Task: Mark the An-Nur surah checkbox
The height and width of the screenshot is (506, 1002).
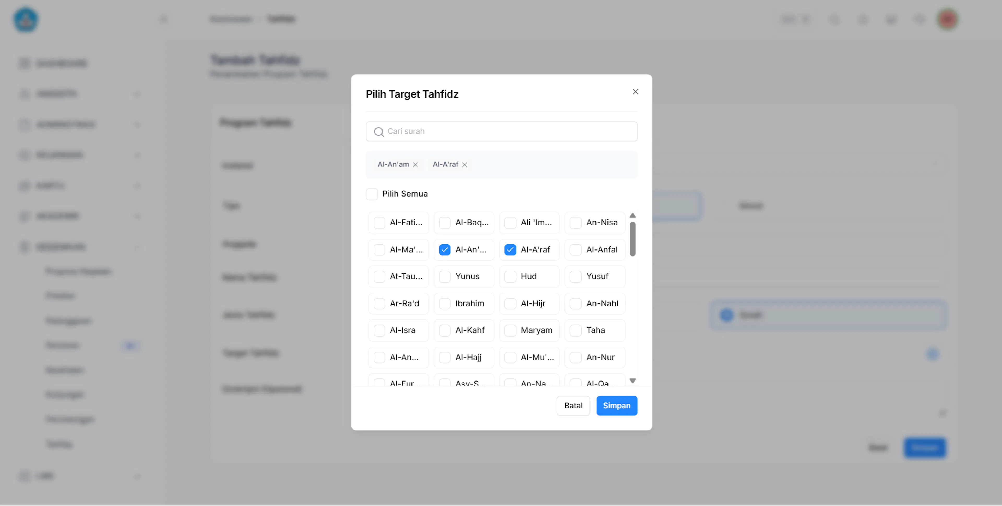Action: 575,358
